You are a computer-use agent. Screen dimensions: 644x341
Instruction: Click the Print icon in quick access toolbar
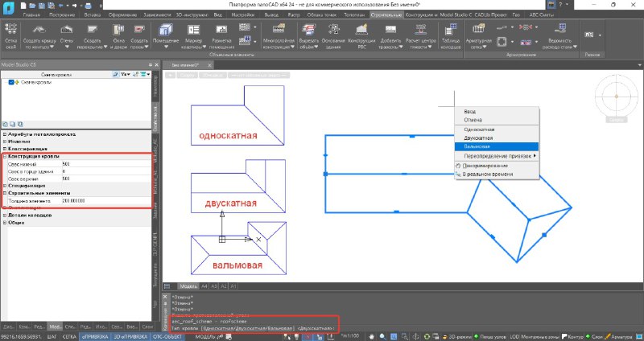88,6
